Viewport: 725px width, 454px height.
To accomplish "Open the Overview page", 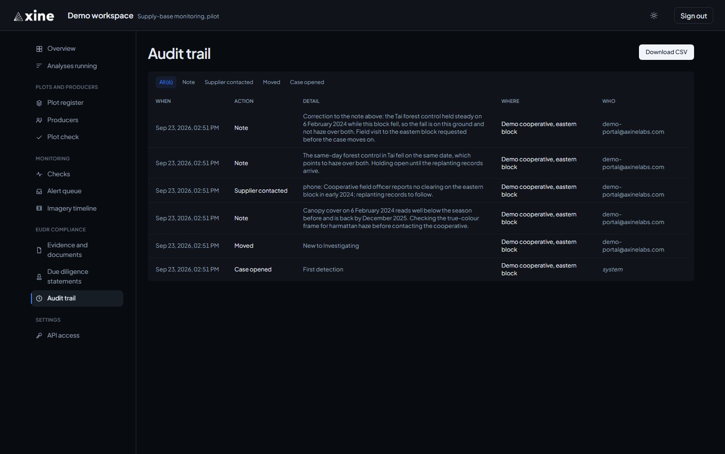I will tap(77, 49).
